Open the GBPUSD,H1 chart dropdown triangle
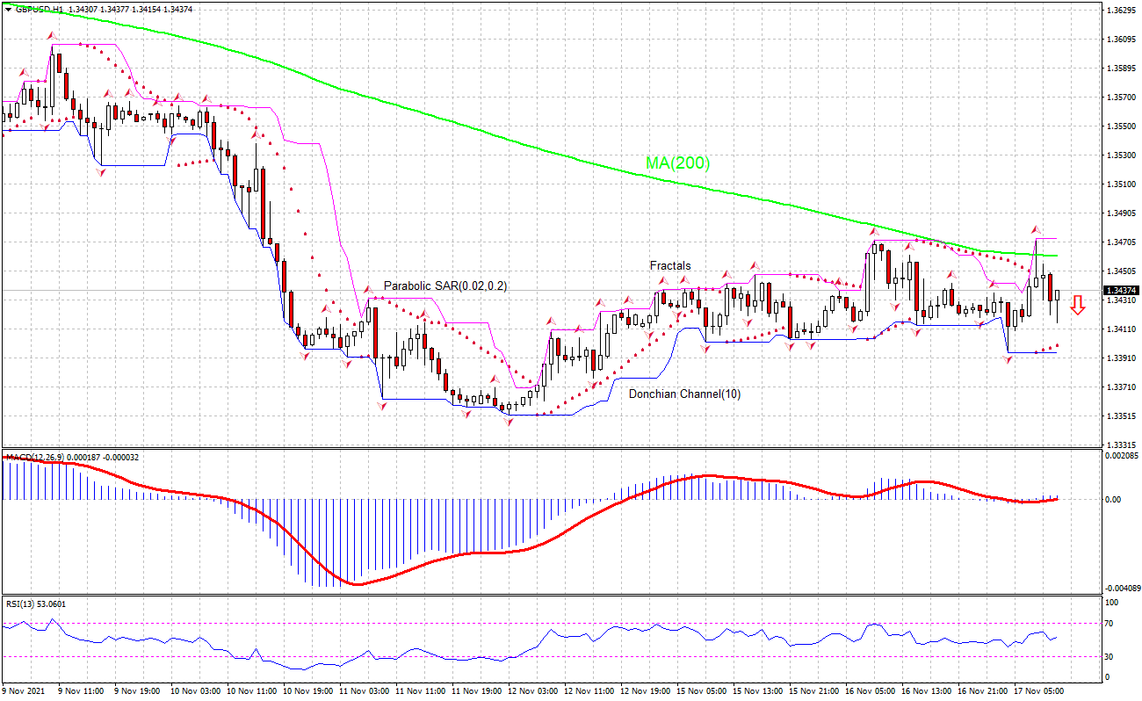The height and width of the screenshot is (701, 1142). (8, 9)
